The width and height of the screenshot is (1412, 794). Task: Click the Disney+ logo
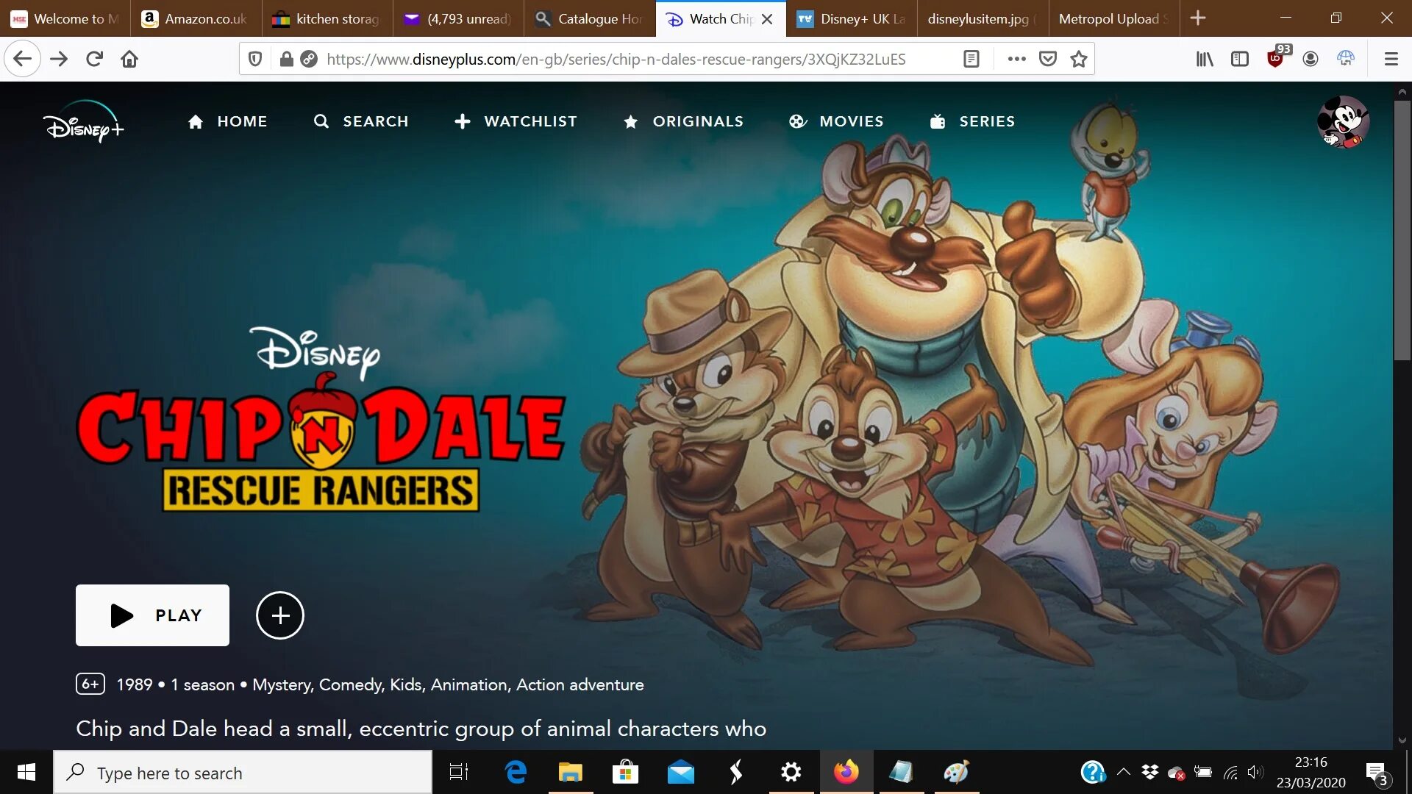coord(83,121)
